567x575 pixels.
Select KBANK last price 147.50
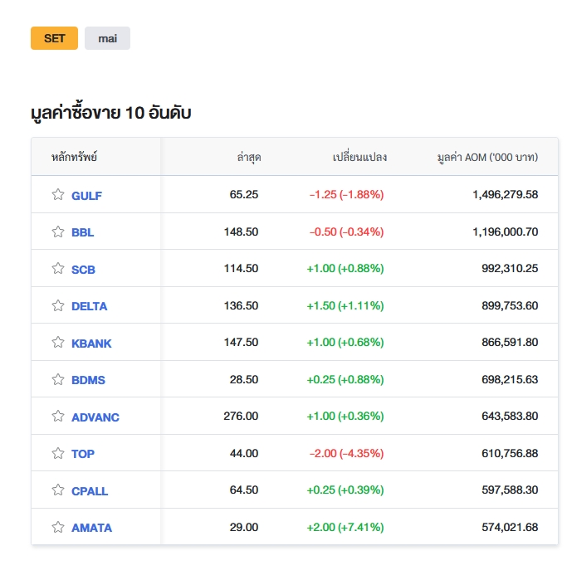pos(241,342)
